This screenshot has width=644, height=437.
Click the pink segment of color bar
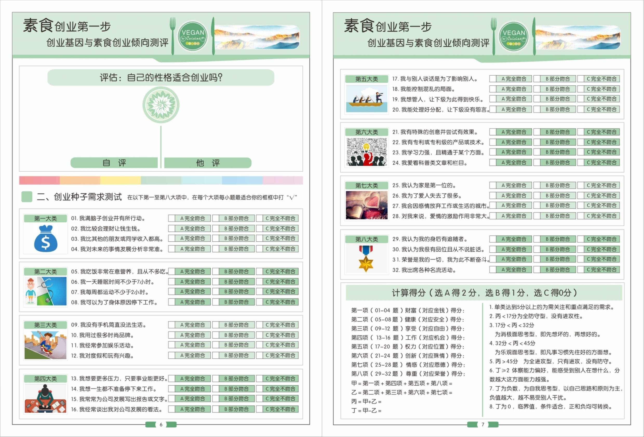(x=283, y=180)
